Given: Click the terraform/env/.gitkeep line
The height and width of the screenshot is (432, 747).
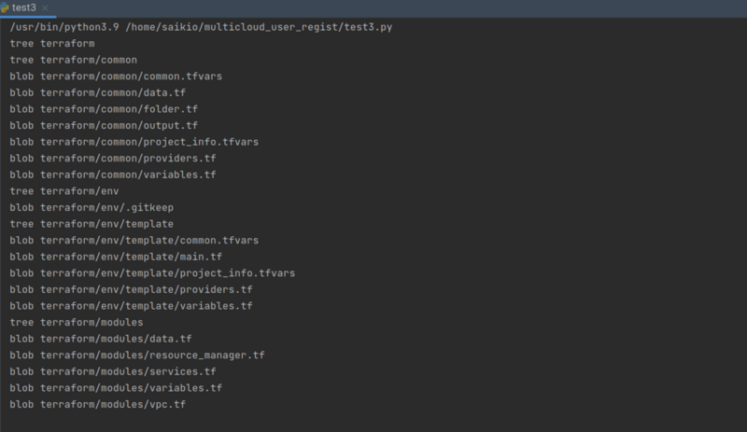Looking at the screenshot, I should pyautogui.click(x=92, y=208).
